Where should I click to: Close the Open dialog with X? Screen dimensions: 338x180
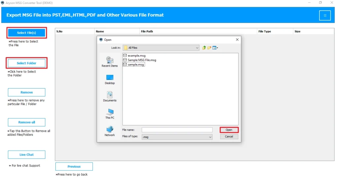coord(237,40)
